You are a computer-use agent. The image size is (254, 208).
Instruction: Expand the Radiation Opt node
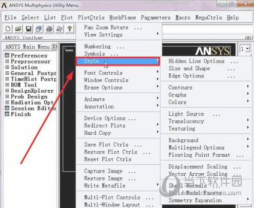tap(7, 102)
